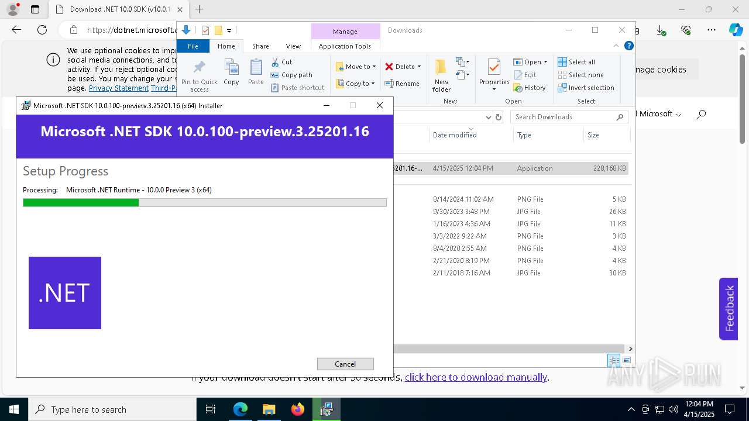The image size is (749, 421).
Task: Collapse the Explorer ribbon chevron
Action: [x=616, y=46]
